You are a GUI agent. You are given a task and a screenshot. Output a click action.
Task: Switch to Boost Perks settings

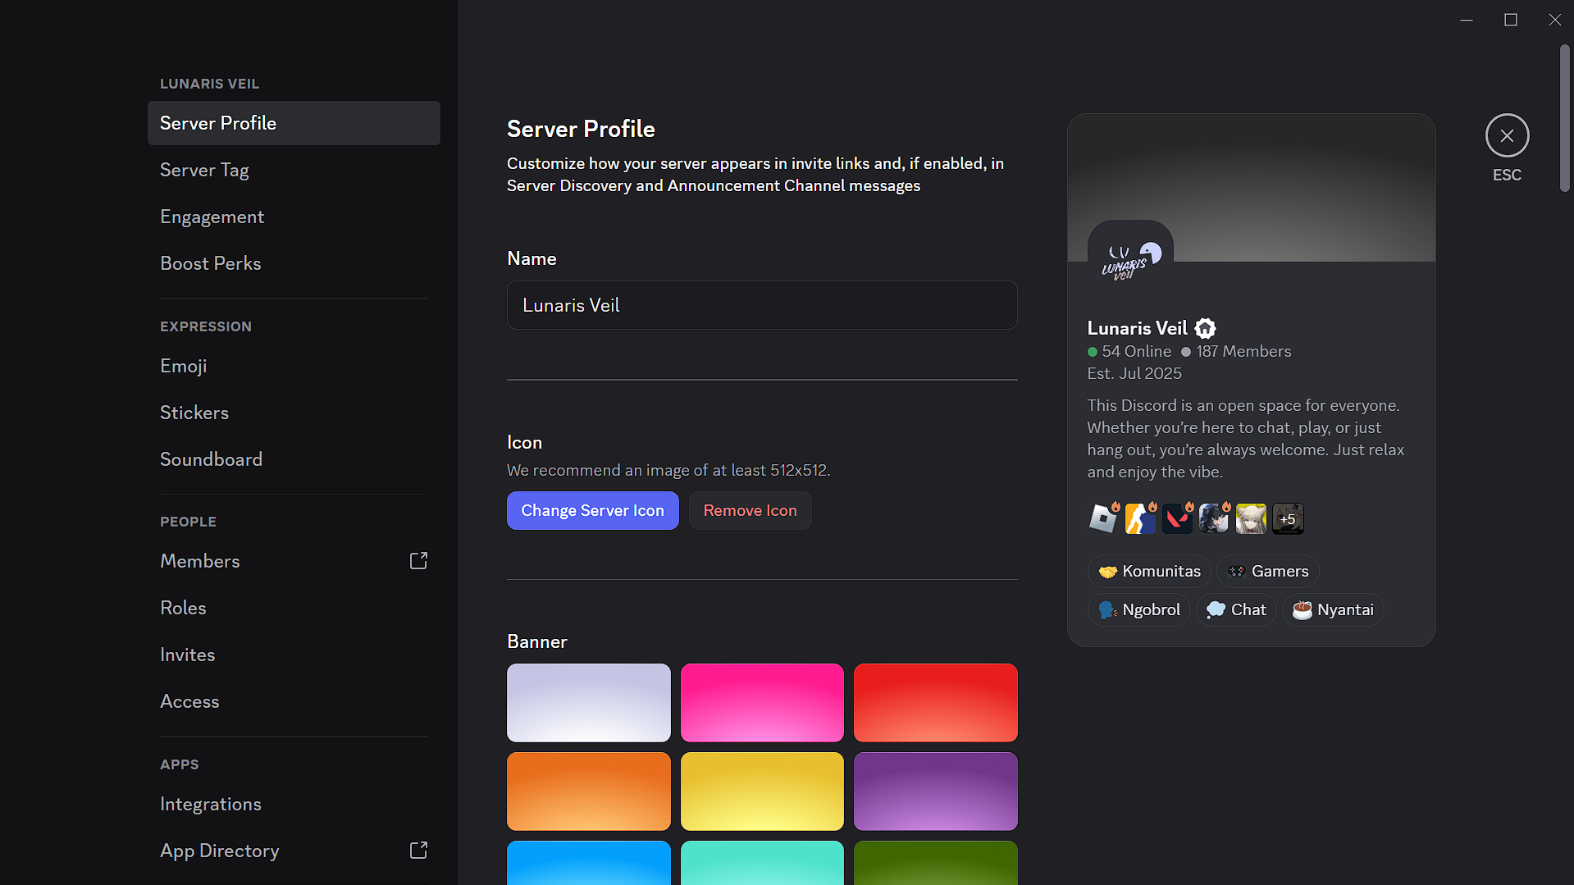[x=294, y=263]
